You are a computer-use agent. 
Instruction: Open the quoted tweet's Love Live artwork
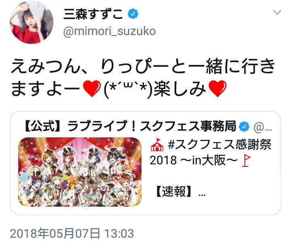(x=80, y=172)
